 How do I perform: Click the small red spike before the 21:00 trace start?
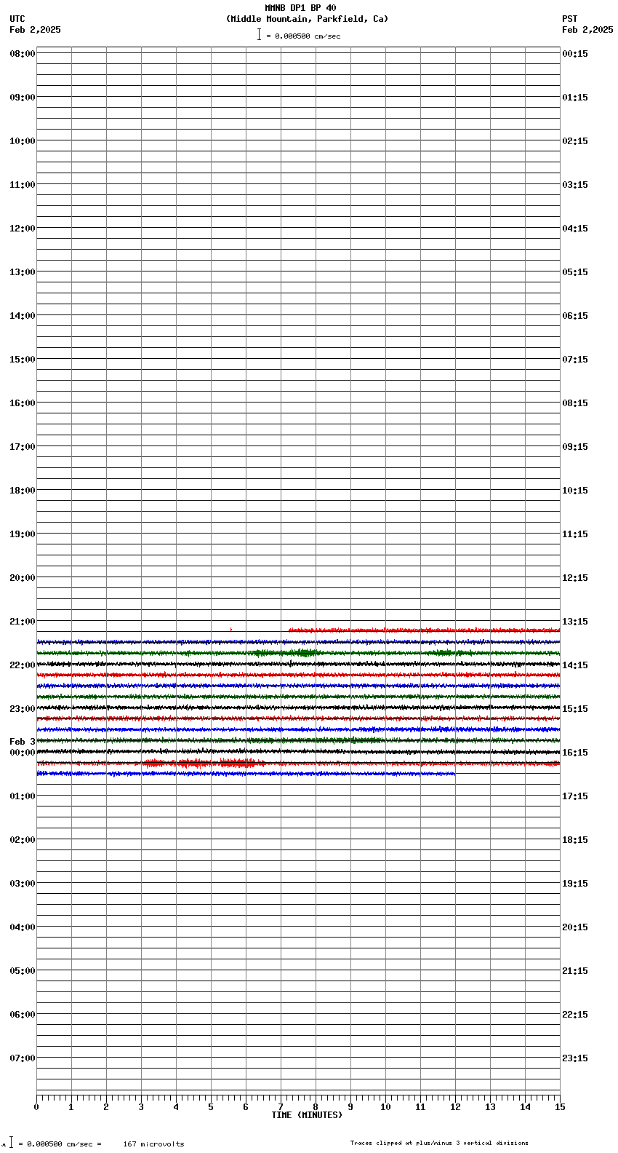(230, 629)
